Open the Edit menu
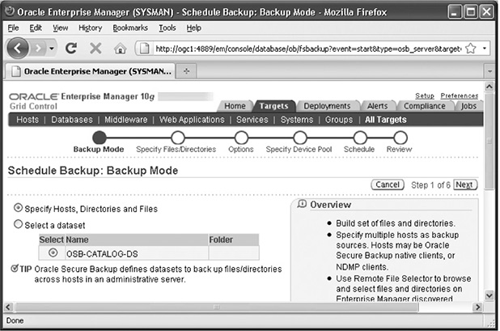 pyautogui.click(x=36, y=28)
